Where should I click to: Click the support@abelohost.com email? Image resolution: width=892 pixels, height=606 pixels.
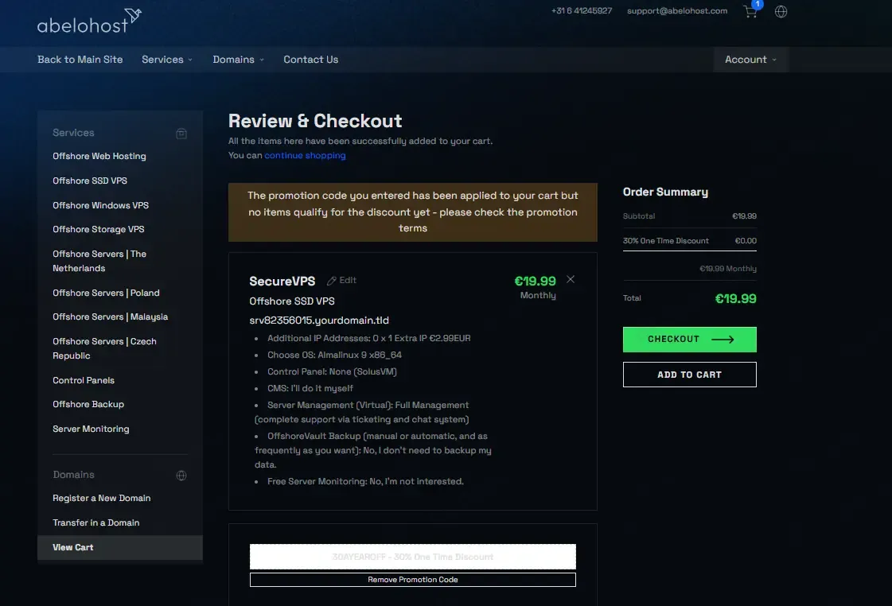[x=677, y=11]
